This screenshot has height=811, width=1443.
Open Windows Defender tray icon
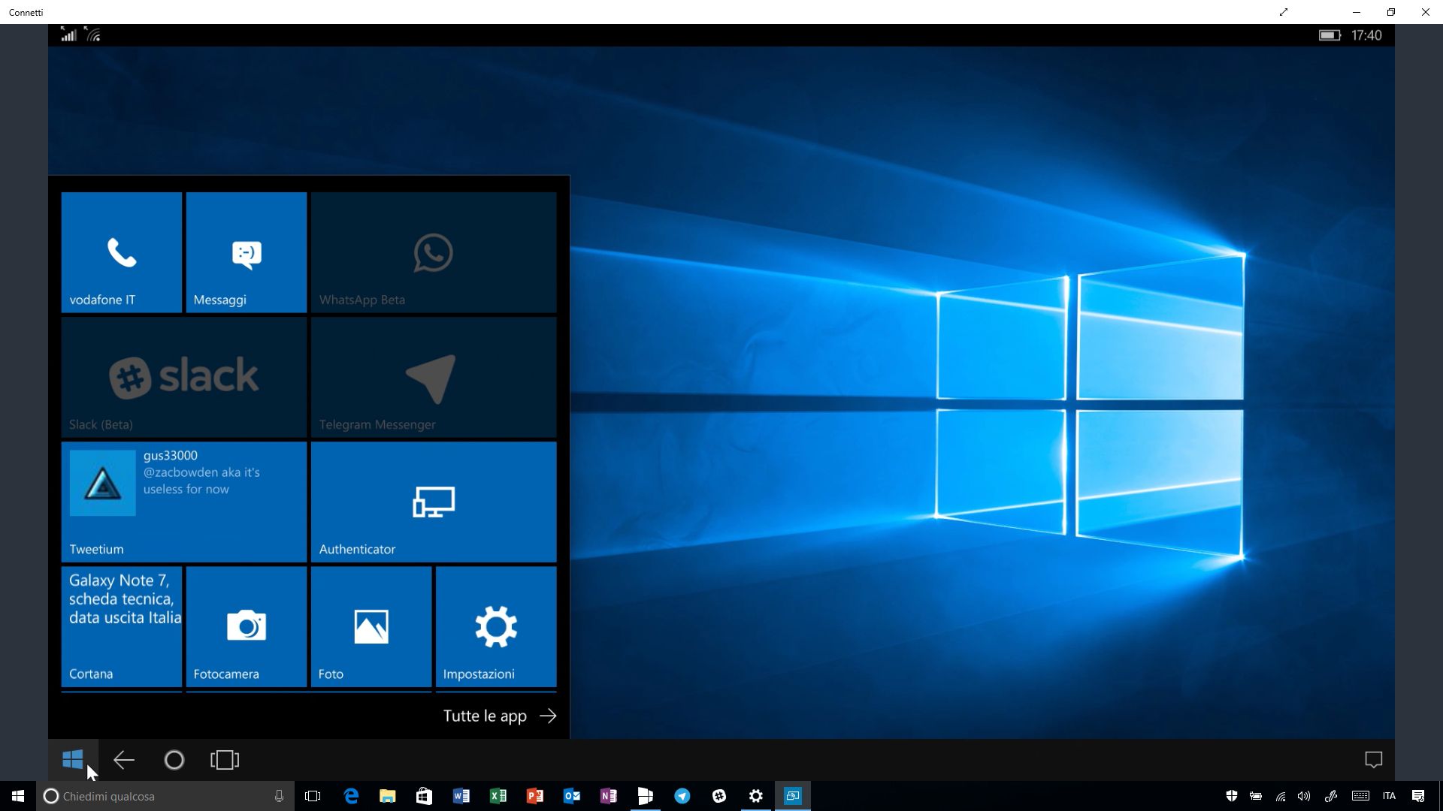[x=1232, y=796]
